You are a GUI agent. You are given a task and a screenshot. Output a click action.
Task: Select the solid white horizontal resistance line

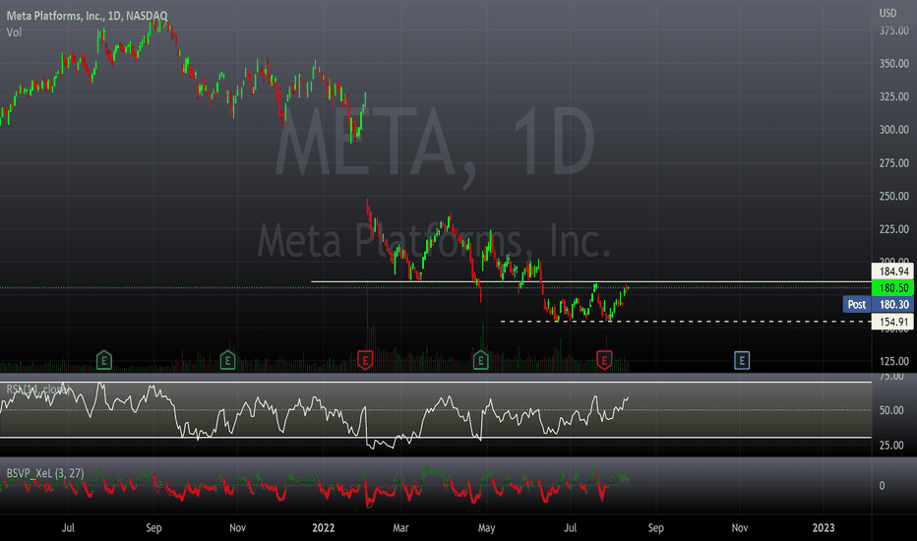(x=590, y=282)
